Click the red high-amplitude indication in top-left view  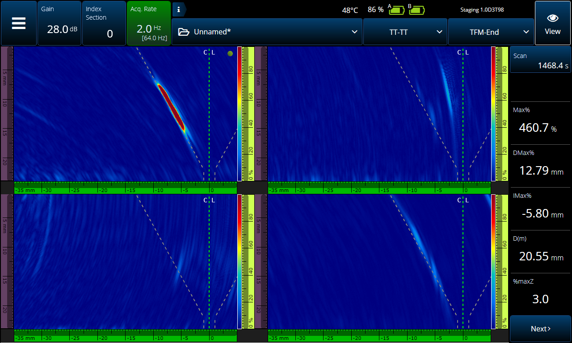click(x=172, y=107)
